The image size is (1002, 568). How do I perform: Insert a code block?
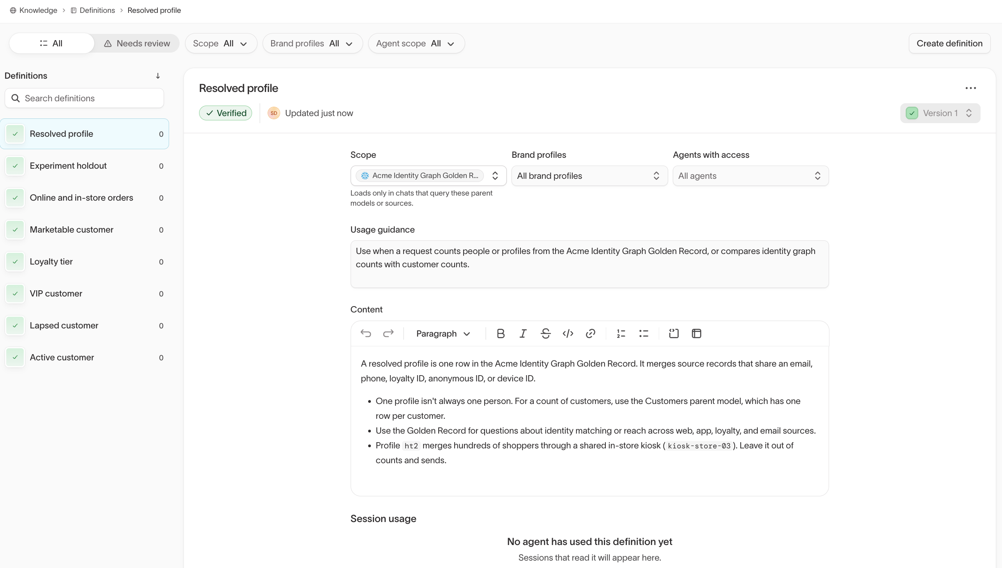(x=674, y=333)
